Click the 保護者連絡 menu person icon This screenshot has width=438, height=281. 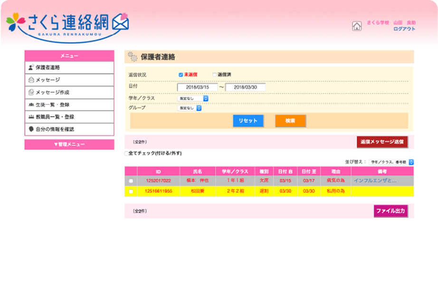pos(31,67)
